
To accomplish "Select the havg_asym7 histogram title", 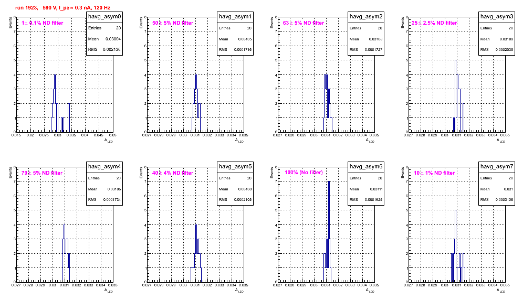I will coord(497,167).
